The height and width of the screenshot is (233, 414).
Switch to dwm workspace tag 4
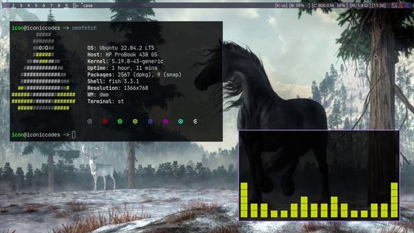[28, 5]
